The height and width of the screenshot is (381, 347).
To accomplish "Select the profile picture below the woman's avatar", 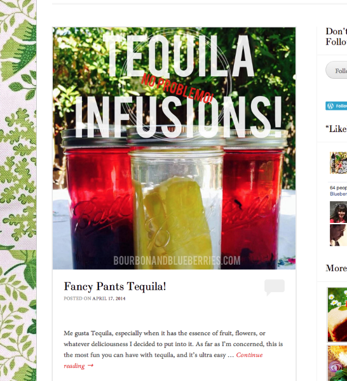I will click(x=338, y=235).
